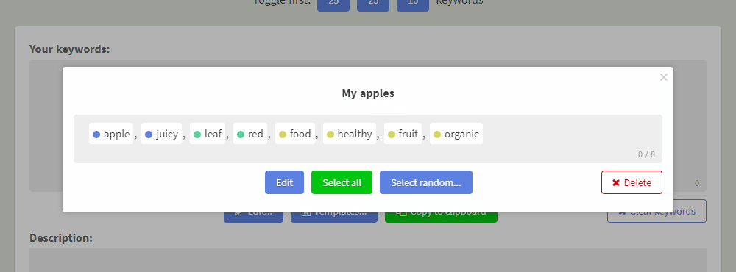Viewport: 736px width, 272px height.
Task: Click the red X Delete button
Action: click(631, 182)
